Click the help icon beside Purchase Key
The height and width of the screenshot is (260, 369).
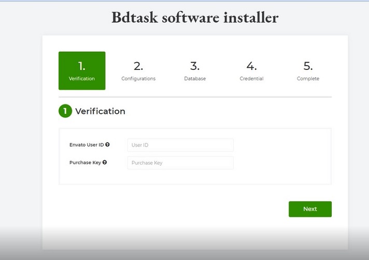105,163
